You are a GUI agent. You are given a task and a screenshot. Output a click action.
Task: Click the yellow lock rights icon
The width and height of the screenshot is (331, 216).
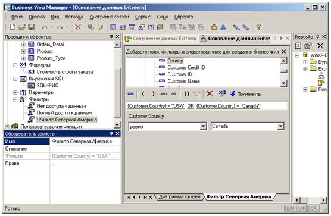(x=214, y=27)
